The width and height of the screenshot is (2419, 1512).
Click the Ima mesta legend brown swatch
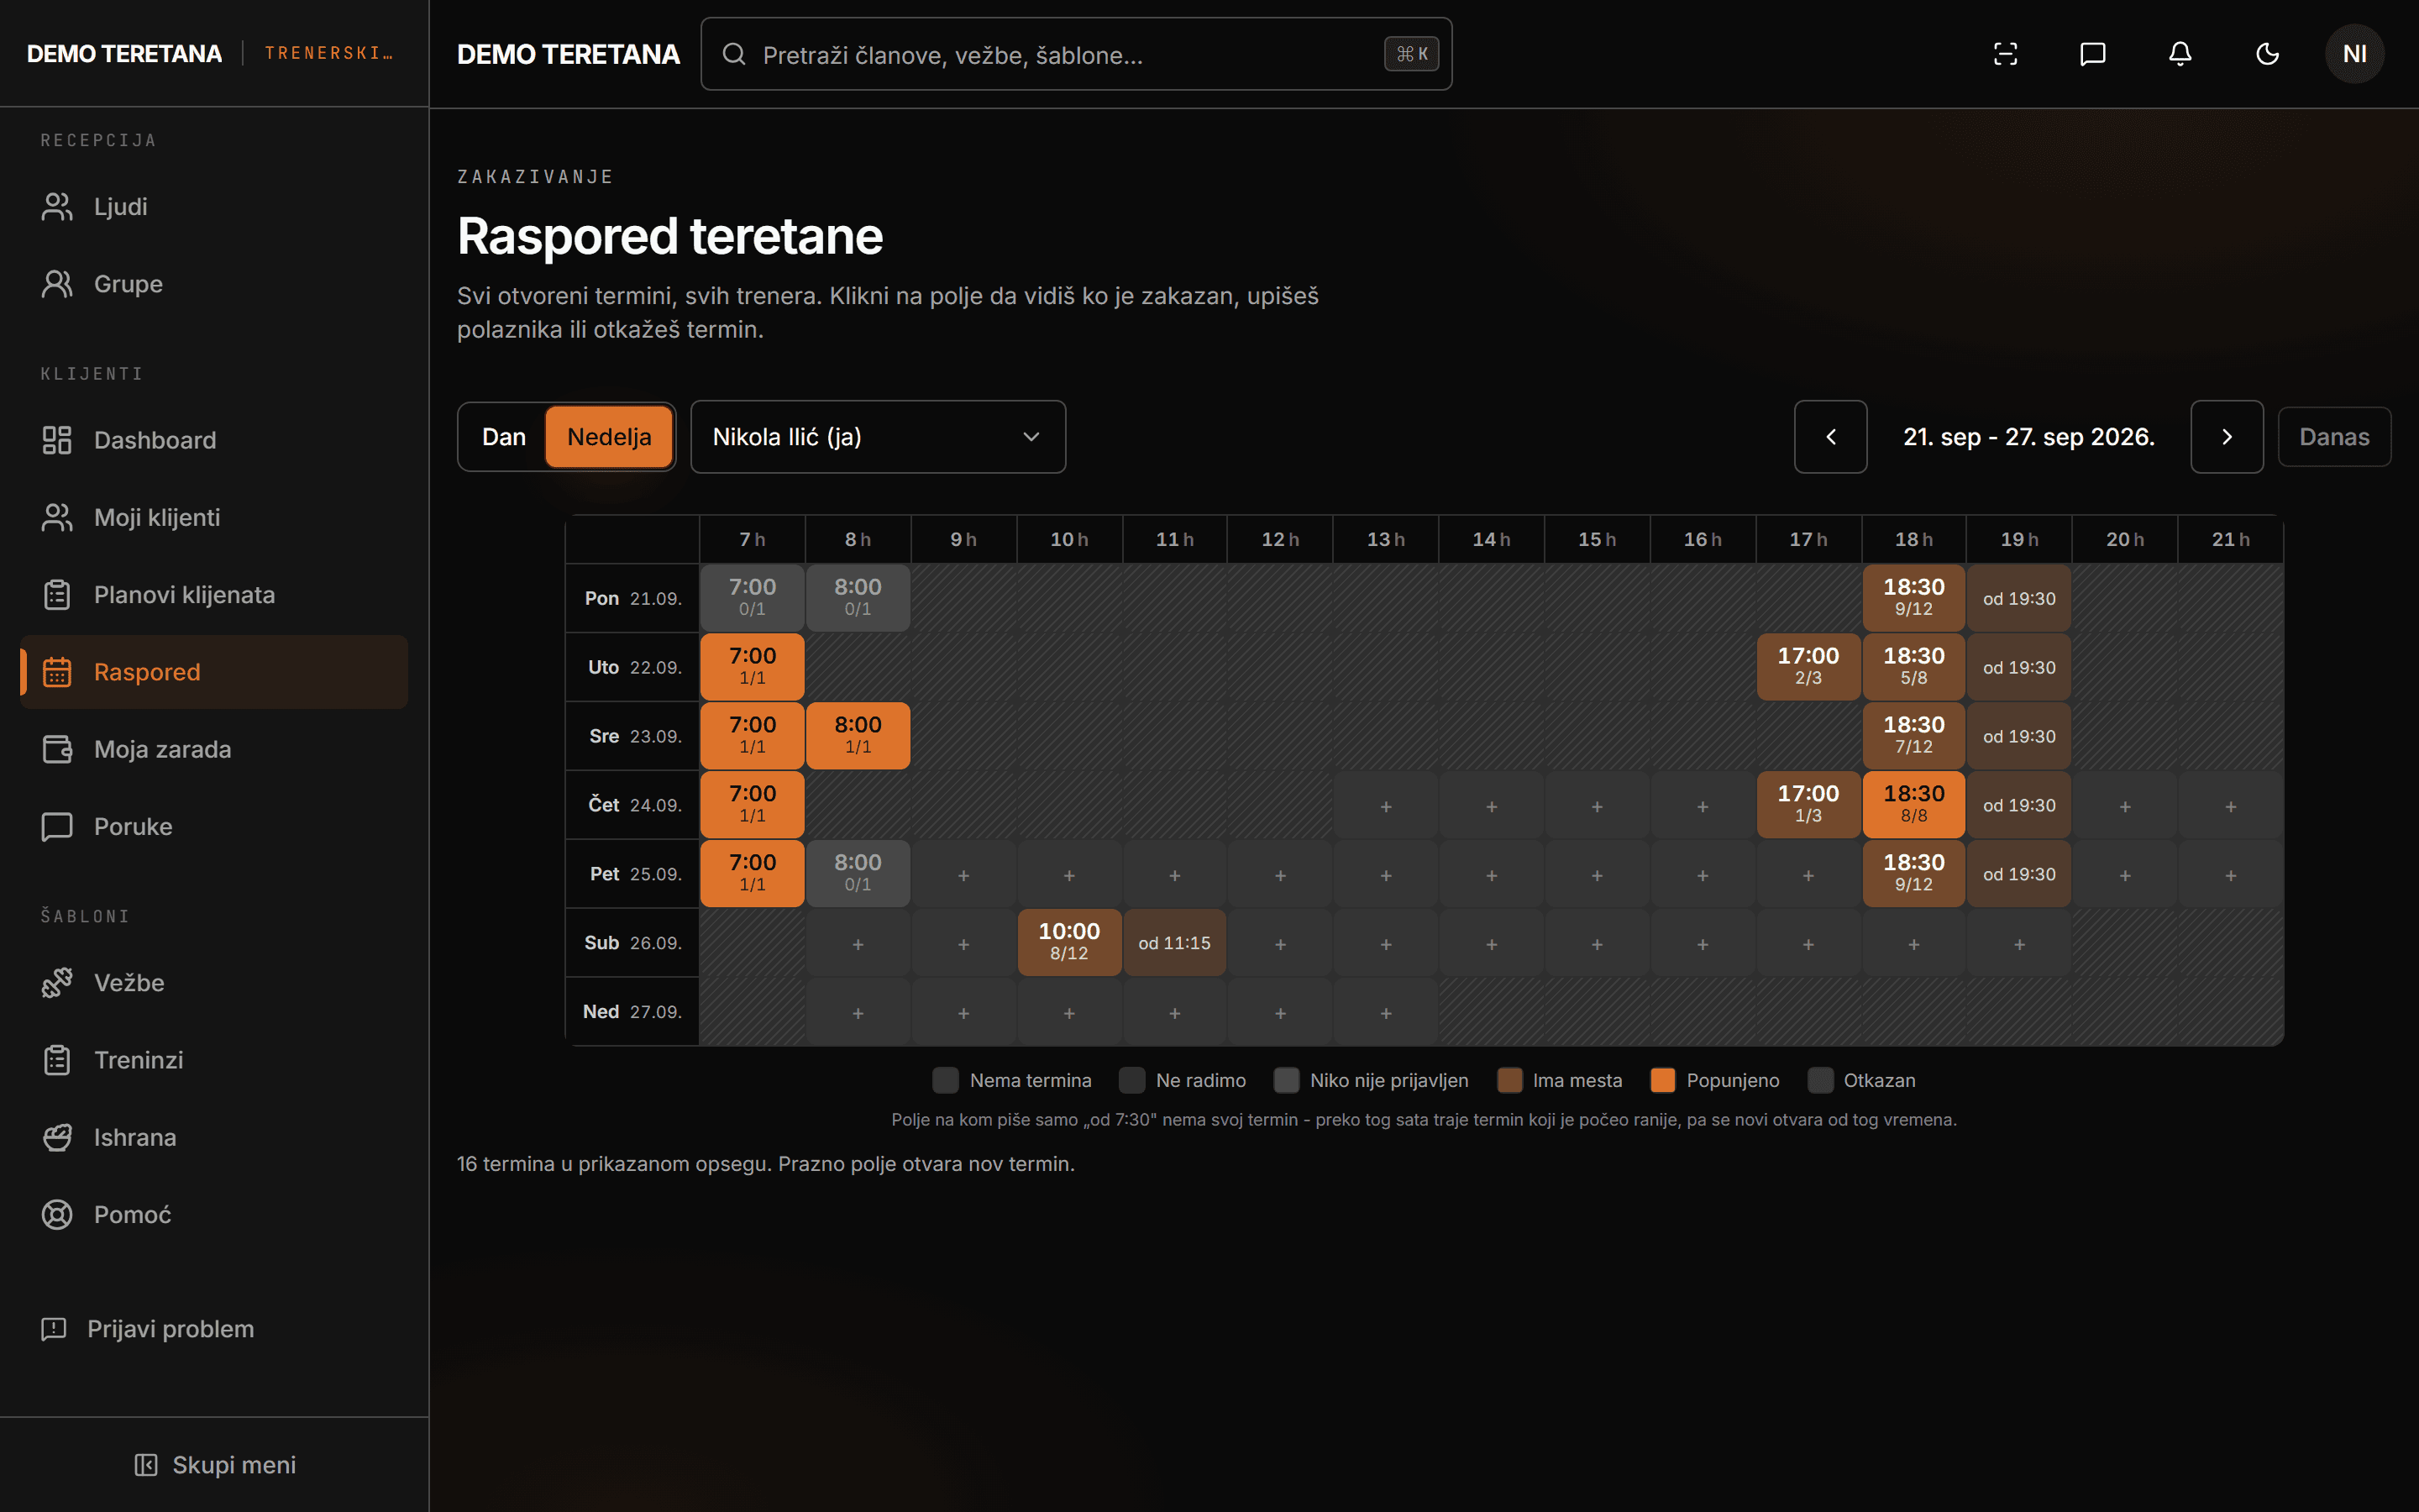[1509, 1080]
